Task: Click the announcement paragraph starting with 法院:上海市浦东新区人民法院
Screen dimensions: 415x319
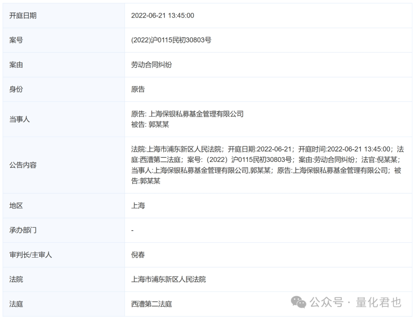Action: pyautogui.click(x=267, y=165)
